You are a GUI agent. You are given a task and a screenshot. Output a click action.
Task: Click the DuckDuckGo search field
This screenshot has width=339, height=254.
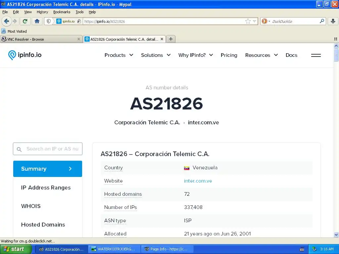(x=294, y=21)
